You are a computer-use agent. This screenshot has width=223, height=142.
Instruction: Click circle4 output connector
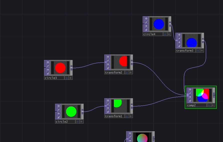coord(170,24)
